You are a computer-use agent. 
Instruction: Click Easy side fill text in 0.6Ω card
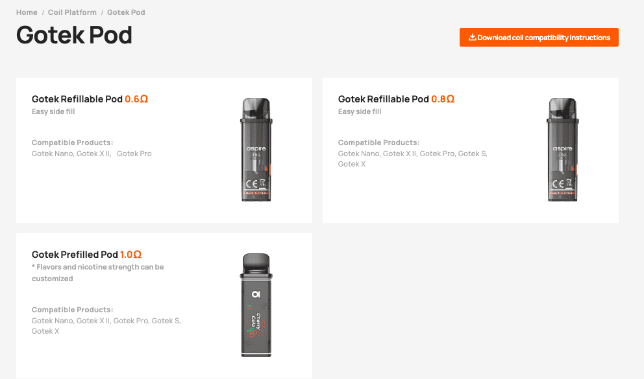coord(53,111)
